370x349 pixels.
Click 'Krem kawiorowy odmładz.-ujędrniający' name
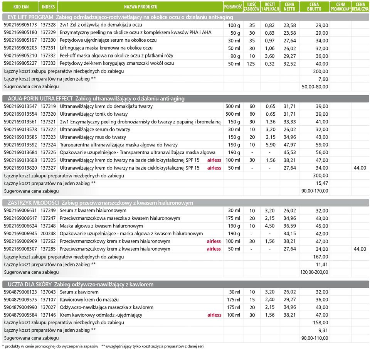[101, 315]
